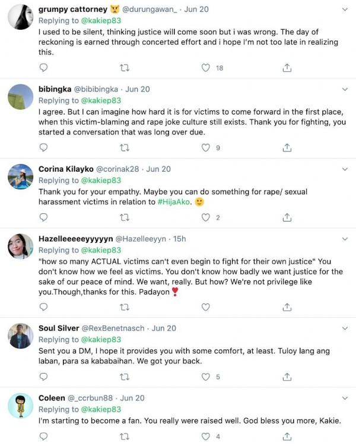Open Soul Silver's profile name
This screenshot has height=446, width=356.
58,328
